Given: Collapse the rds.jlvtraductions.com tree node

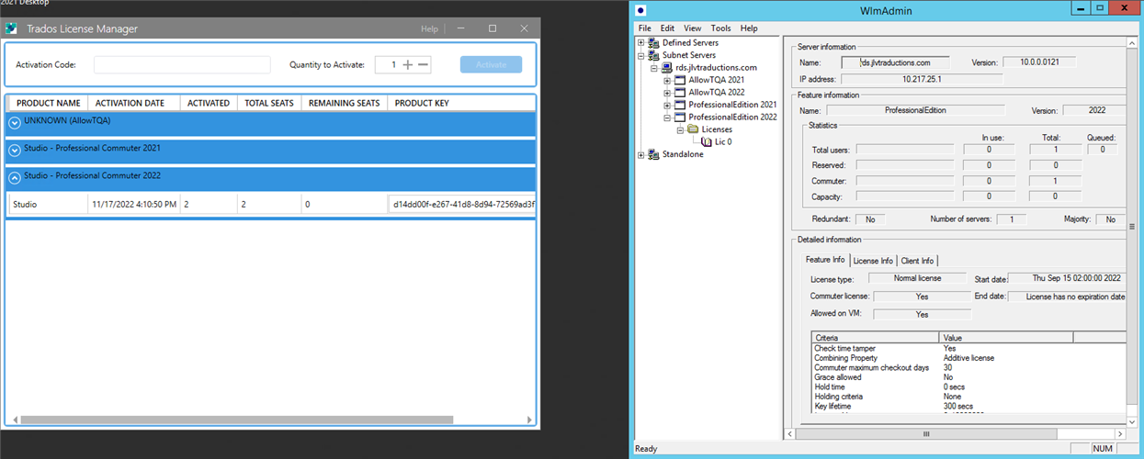Looking at the screenshot, I should (654, 68).
